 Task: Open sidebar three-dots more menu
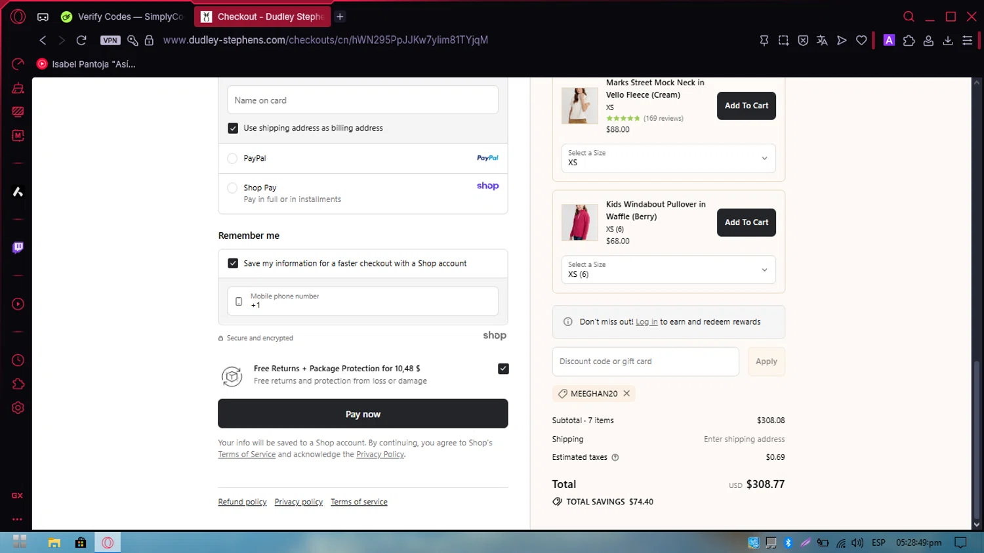coord(18,519)
